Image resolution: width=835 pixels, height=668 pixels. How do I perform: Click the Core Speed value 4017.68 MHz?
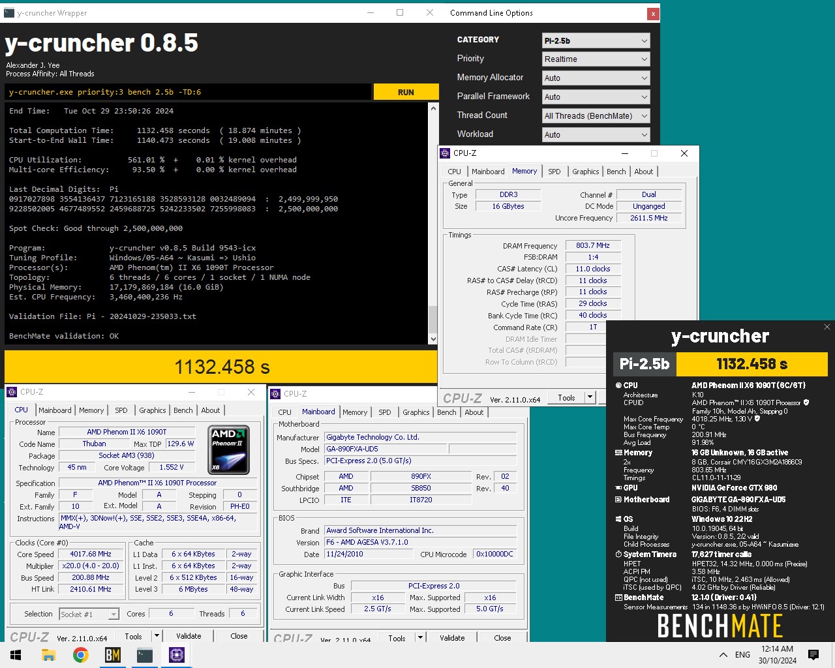(91, 554)
